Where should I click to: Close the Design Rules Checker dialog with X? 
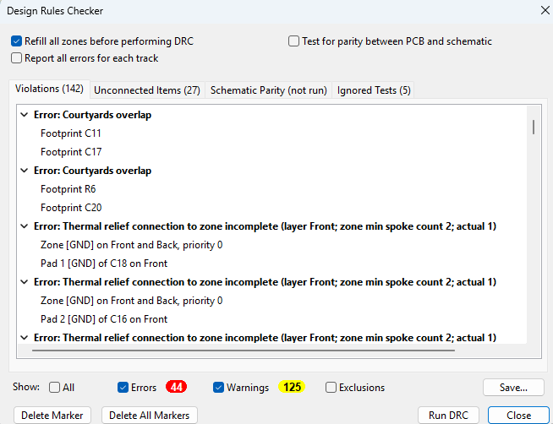[x=542, y=11]
